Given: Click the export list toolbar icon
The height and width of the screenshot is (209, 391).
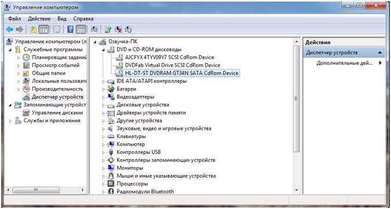Looking at the screenshot, I should 57,30.
